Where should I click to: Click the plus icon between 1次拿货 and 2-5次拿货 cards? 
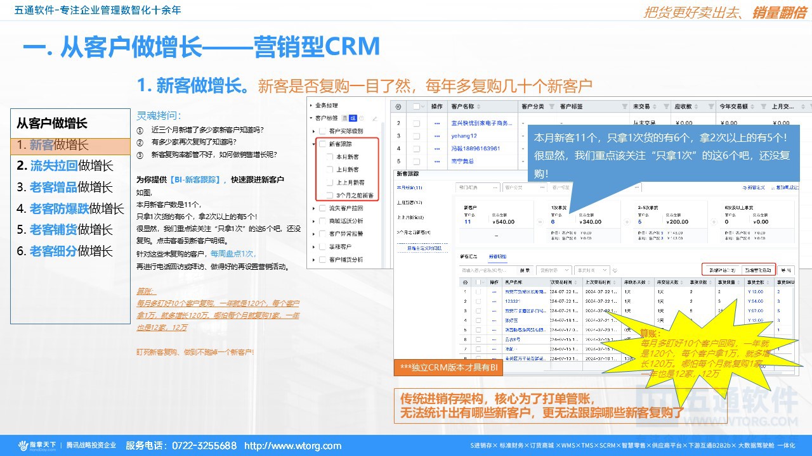(x=627, y=222)
